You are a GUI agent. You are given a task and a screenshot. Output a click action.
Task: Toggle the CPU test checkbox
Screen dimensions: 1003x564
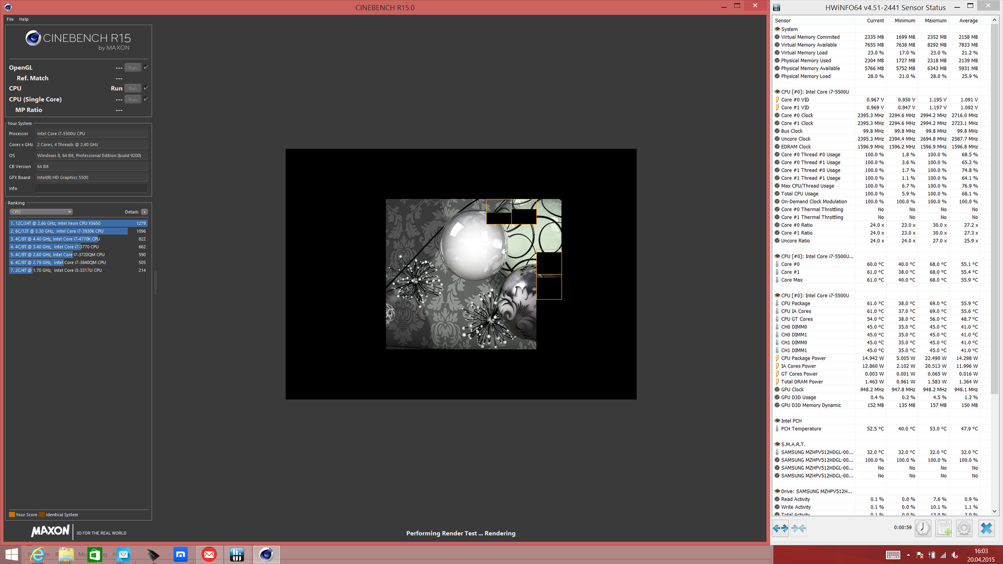pos(146,88)
